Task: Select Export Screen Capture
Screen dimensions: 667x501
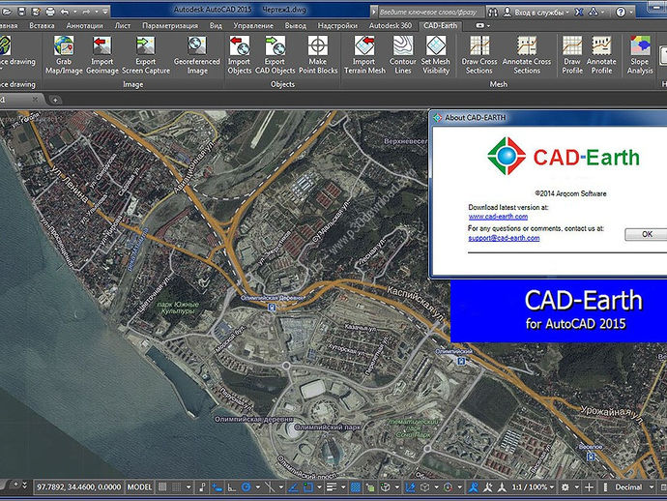Action: pos(145,55)
